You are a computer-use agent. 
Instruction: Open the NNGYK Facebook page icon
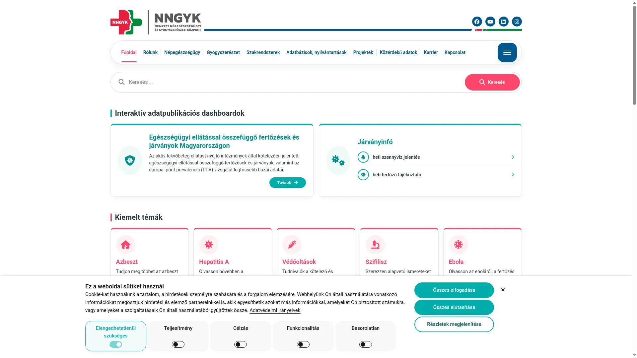point(477,22)
